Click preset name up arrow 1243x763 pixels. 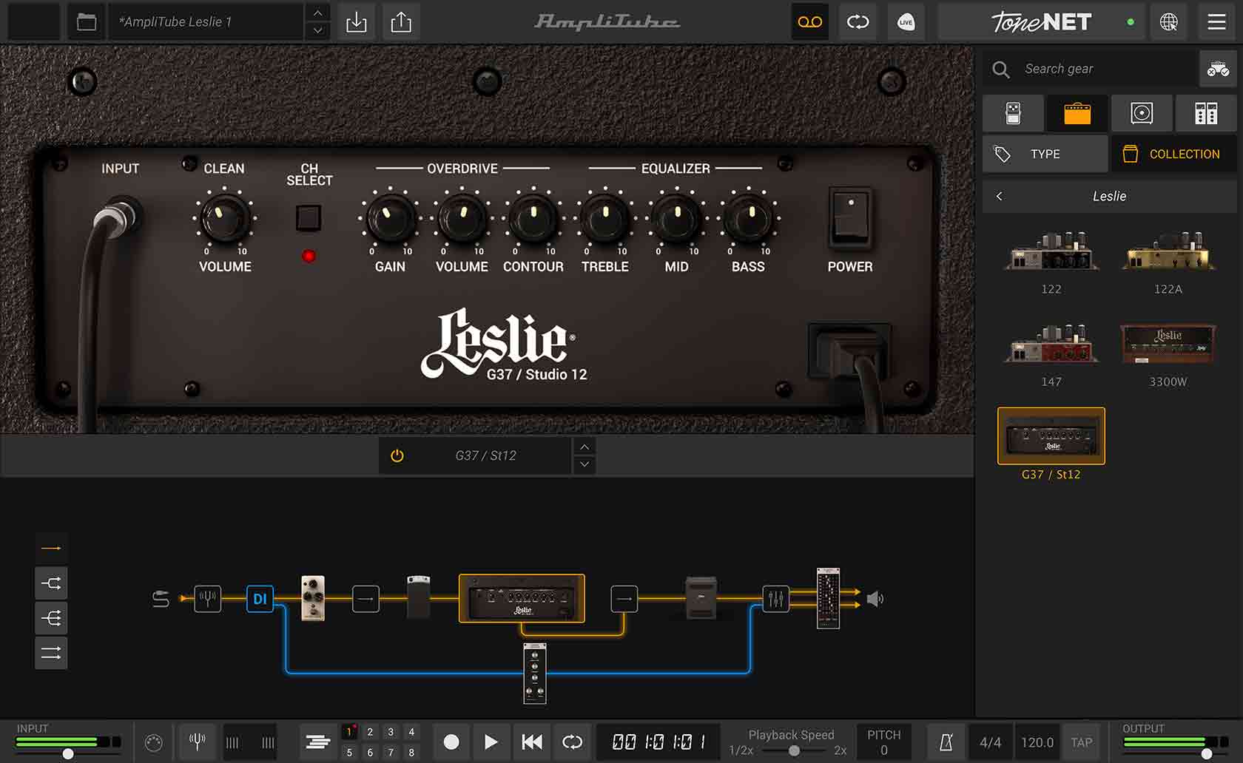[317, 13]
